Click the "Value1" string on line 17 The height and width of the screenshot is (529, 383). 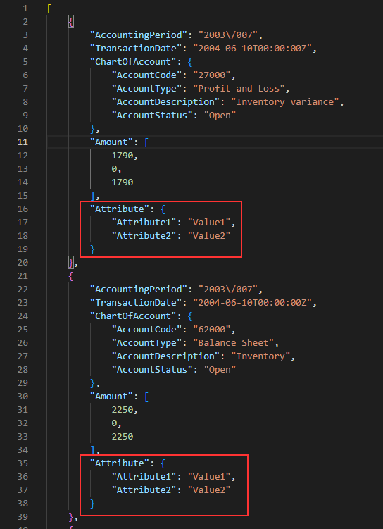[209, 223]
